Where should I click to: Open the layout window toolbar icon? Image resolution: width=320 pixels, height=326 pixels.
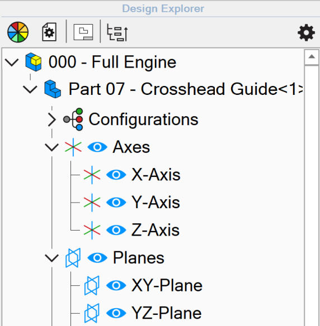[83, 32]
